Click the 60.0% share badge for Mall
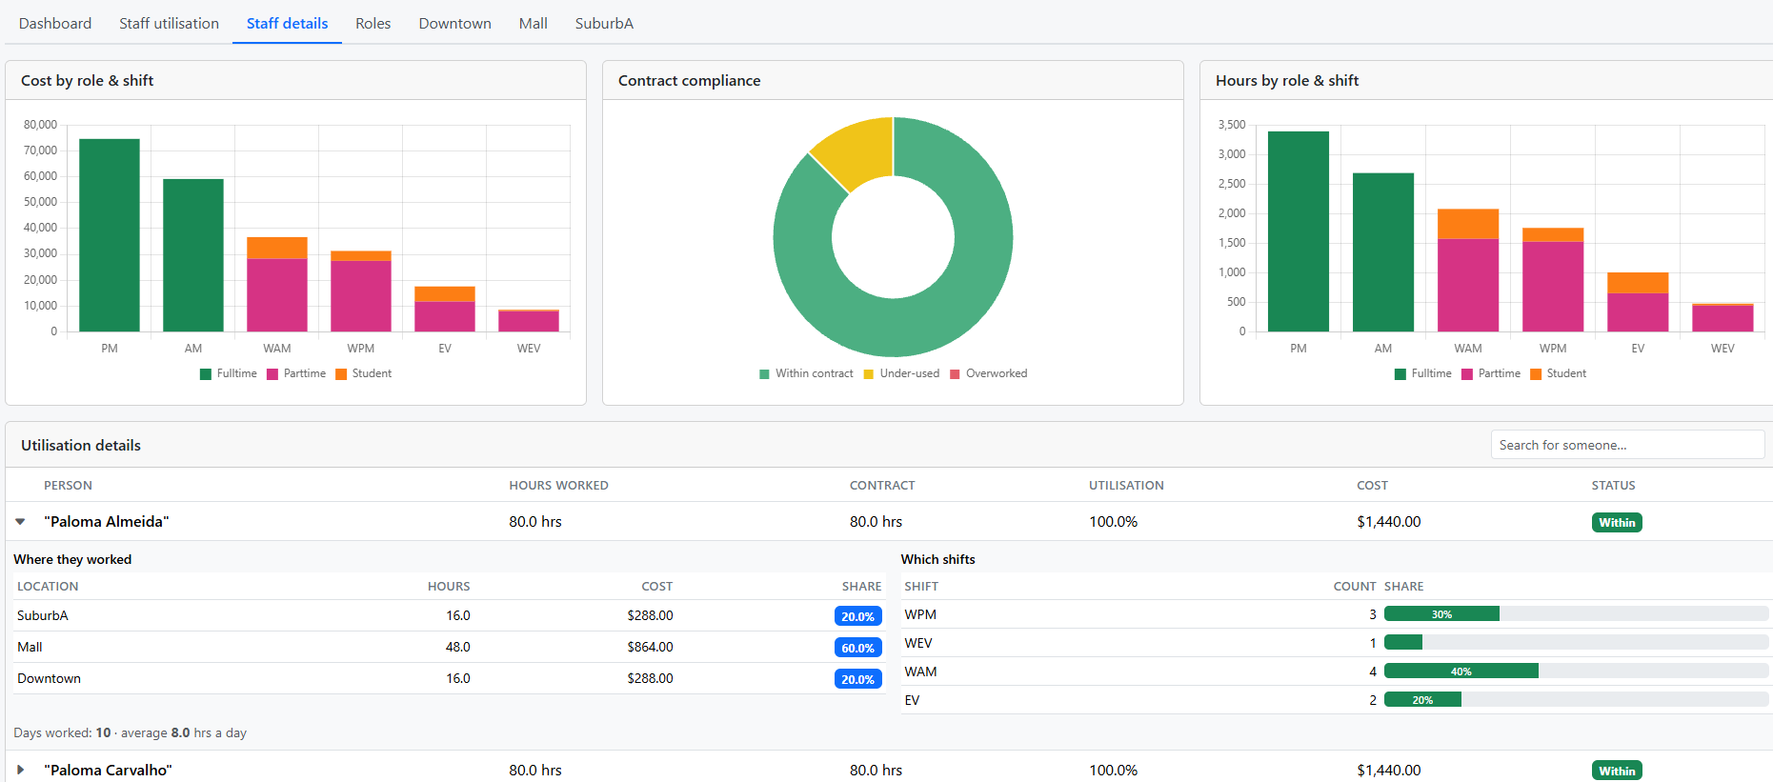1773x782 pixels. [857, 648]
